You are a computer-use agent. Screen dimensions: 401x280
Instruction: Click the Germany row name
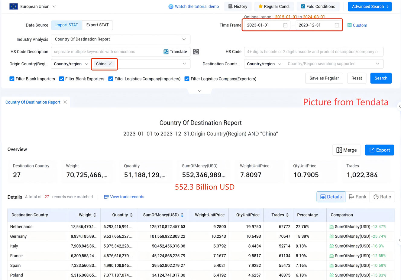point(18,236)
